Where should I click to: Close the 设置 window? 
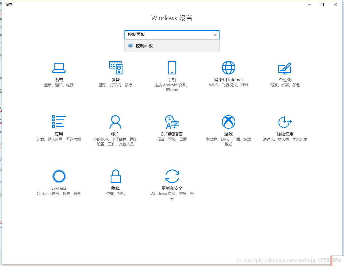coord(335,5)
